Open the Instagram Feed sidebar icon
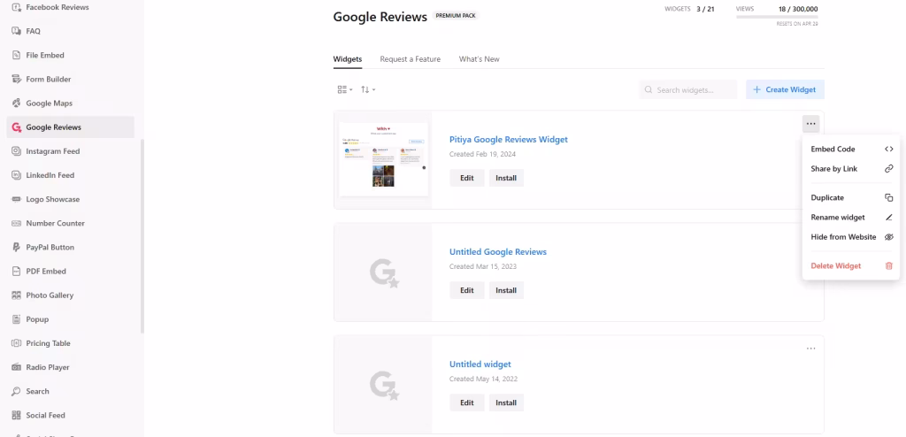The image size is (906, 437). click(x=16, y=151)
